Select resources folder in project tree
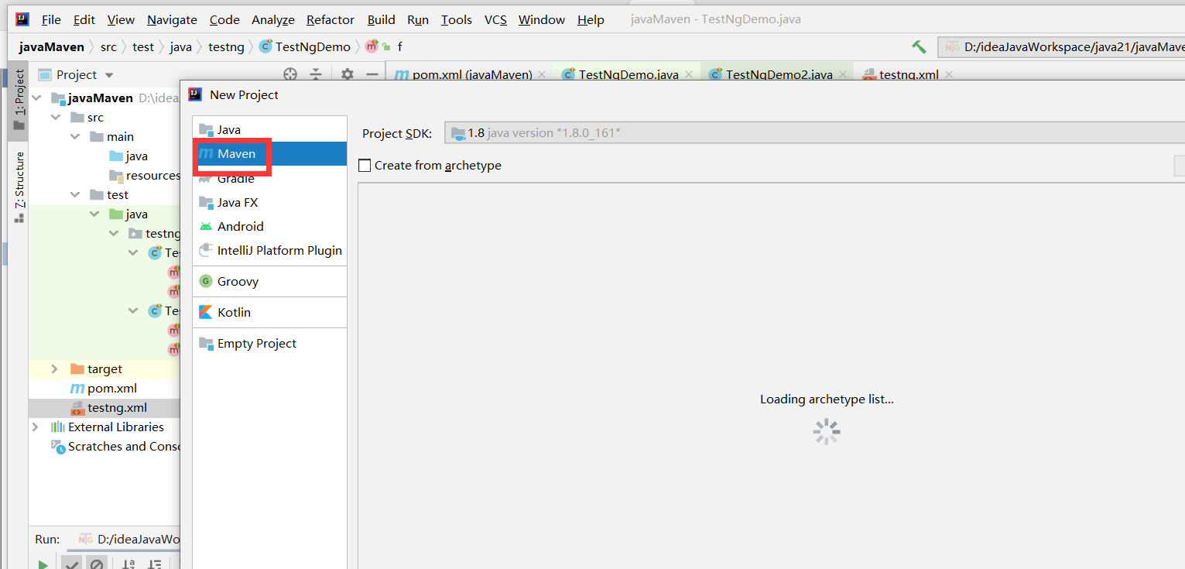1185x569 pixels. click(145, 176)
